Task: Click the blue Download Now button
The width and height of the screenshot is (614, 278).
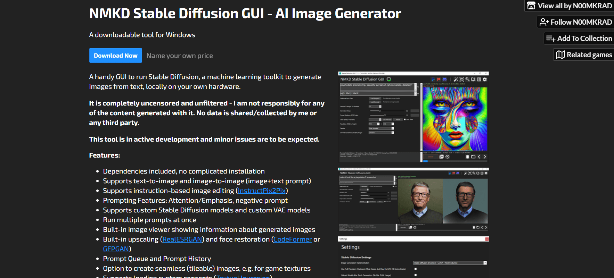Action: point(115,56)
